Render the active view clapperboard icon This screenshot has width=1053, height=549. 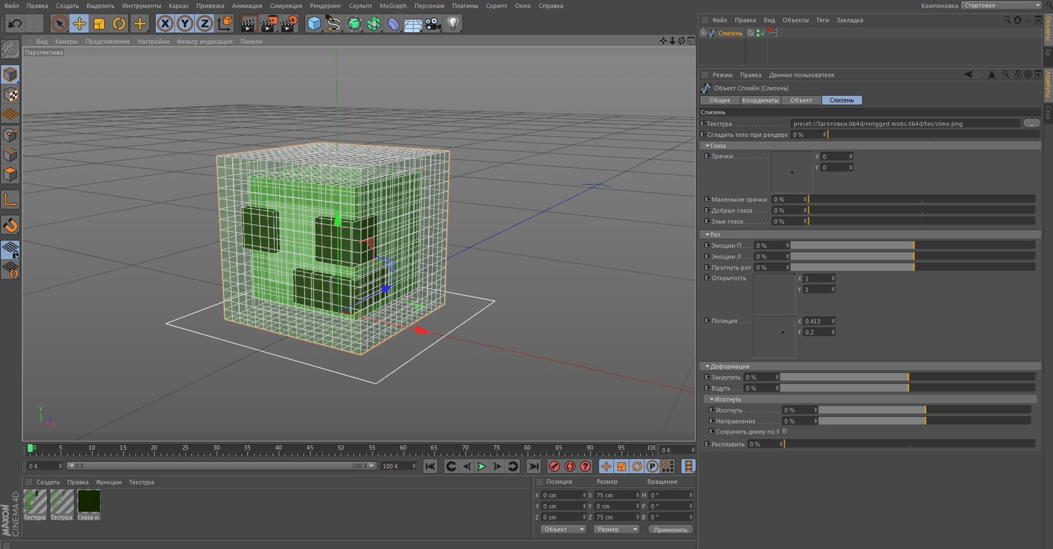pos(248,24)
